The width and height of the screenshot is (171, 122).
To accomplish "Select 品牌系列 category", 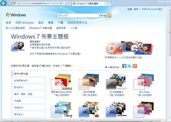I will click(28, 107).
